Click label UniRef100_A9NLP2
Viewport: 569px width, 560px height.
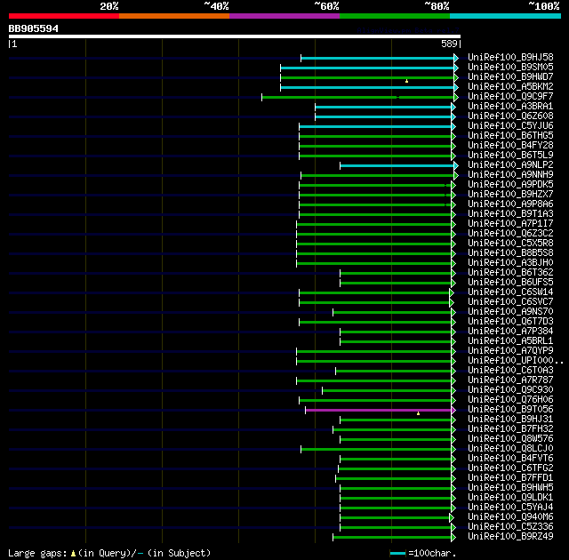510,165
